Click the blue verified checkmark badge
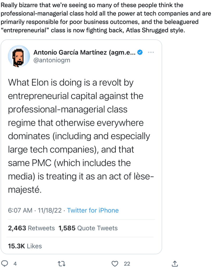216x274 pixels. pyautogui.click(x=140, y=52)
